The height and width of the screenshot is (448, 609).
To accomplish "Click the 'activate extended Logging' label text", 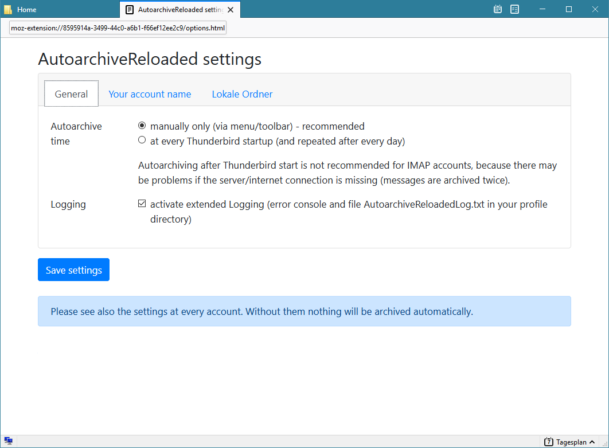I will tap(349, 212).
